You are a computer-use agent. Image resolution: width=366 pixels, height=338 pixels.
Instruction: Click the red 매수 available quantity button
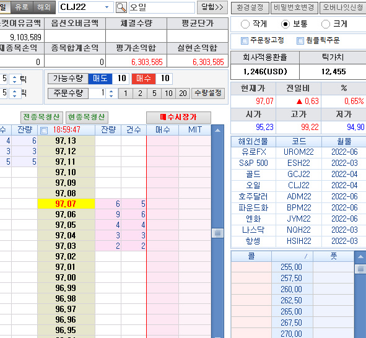tap(143, 79)
